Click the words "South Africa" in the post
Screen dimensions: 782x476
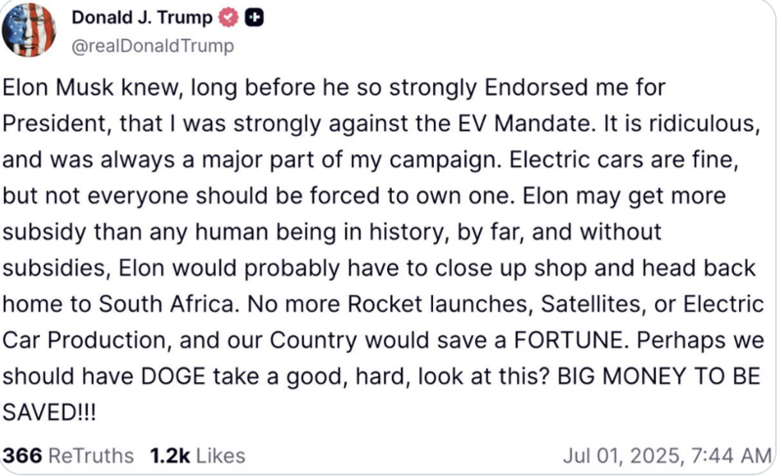click(x=166, y=304)
